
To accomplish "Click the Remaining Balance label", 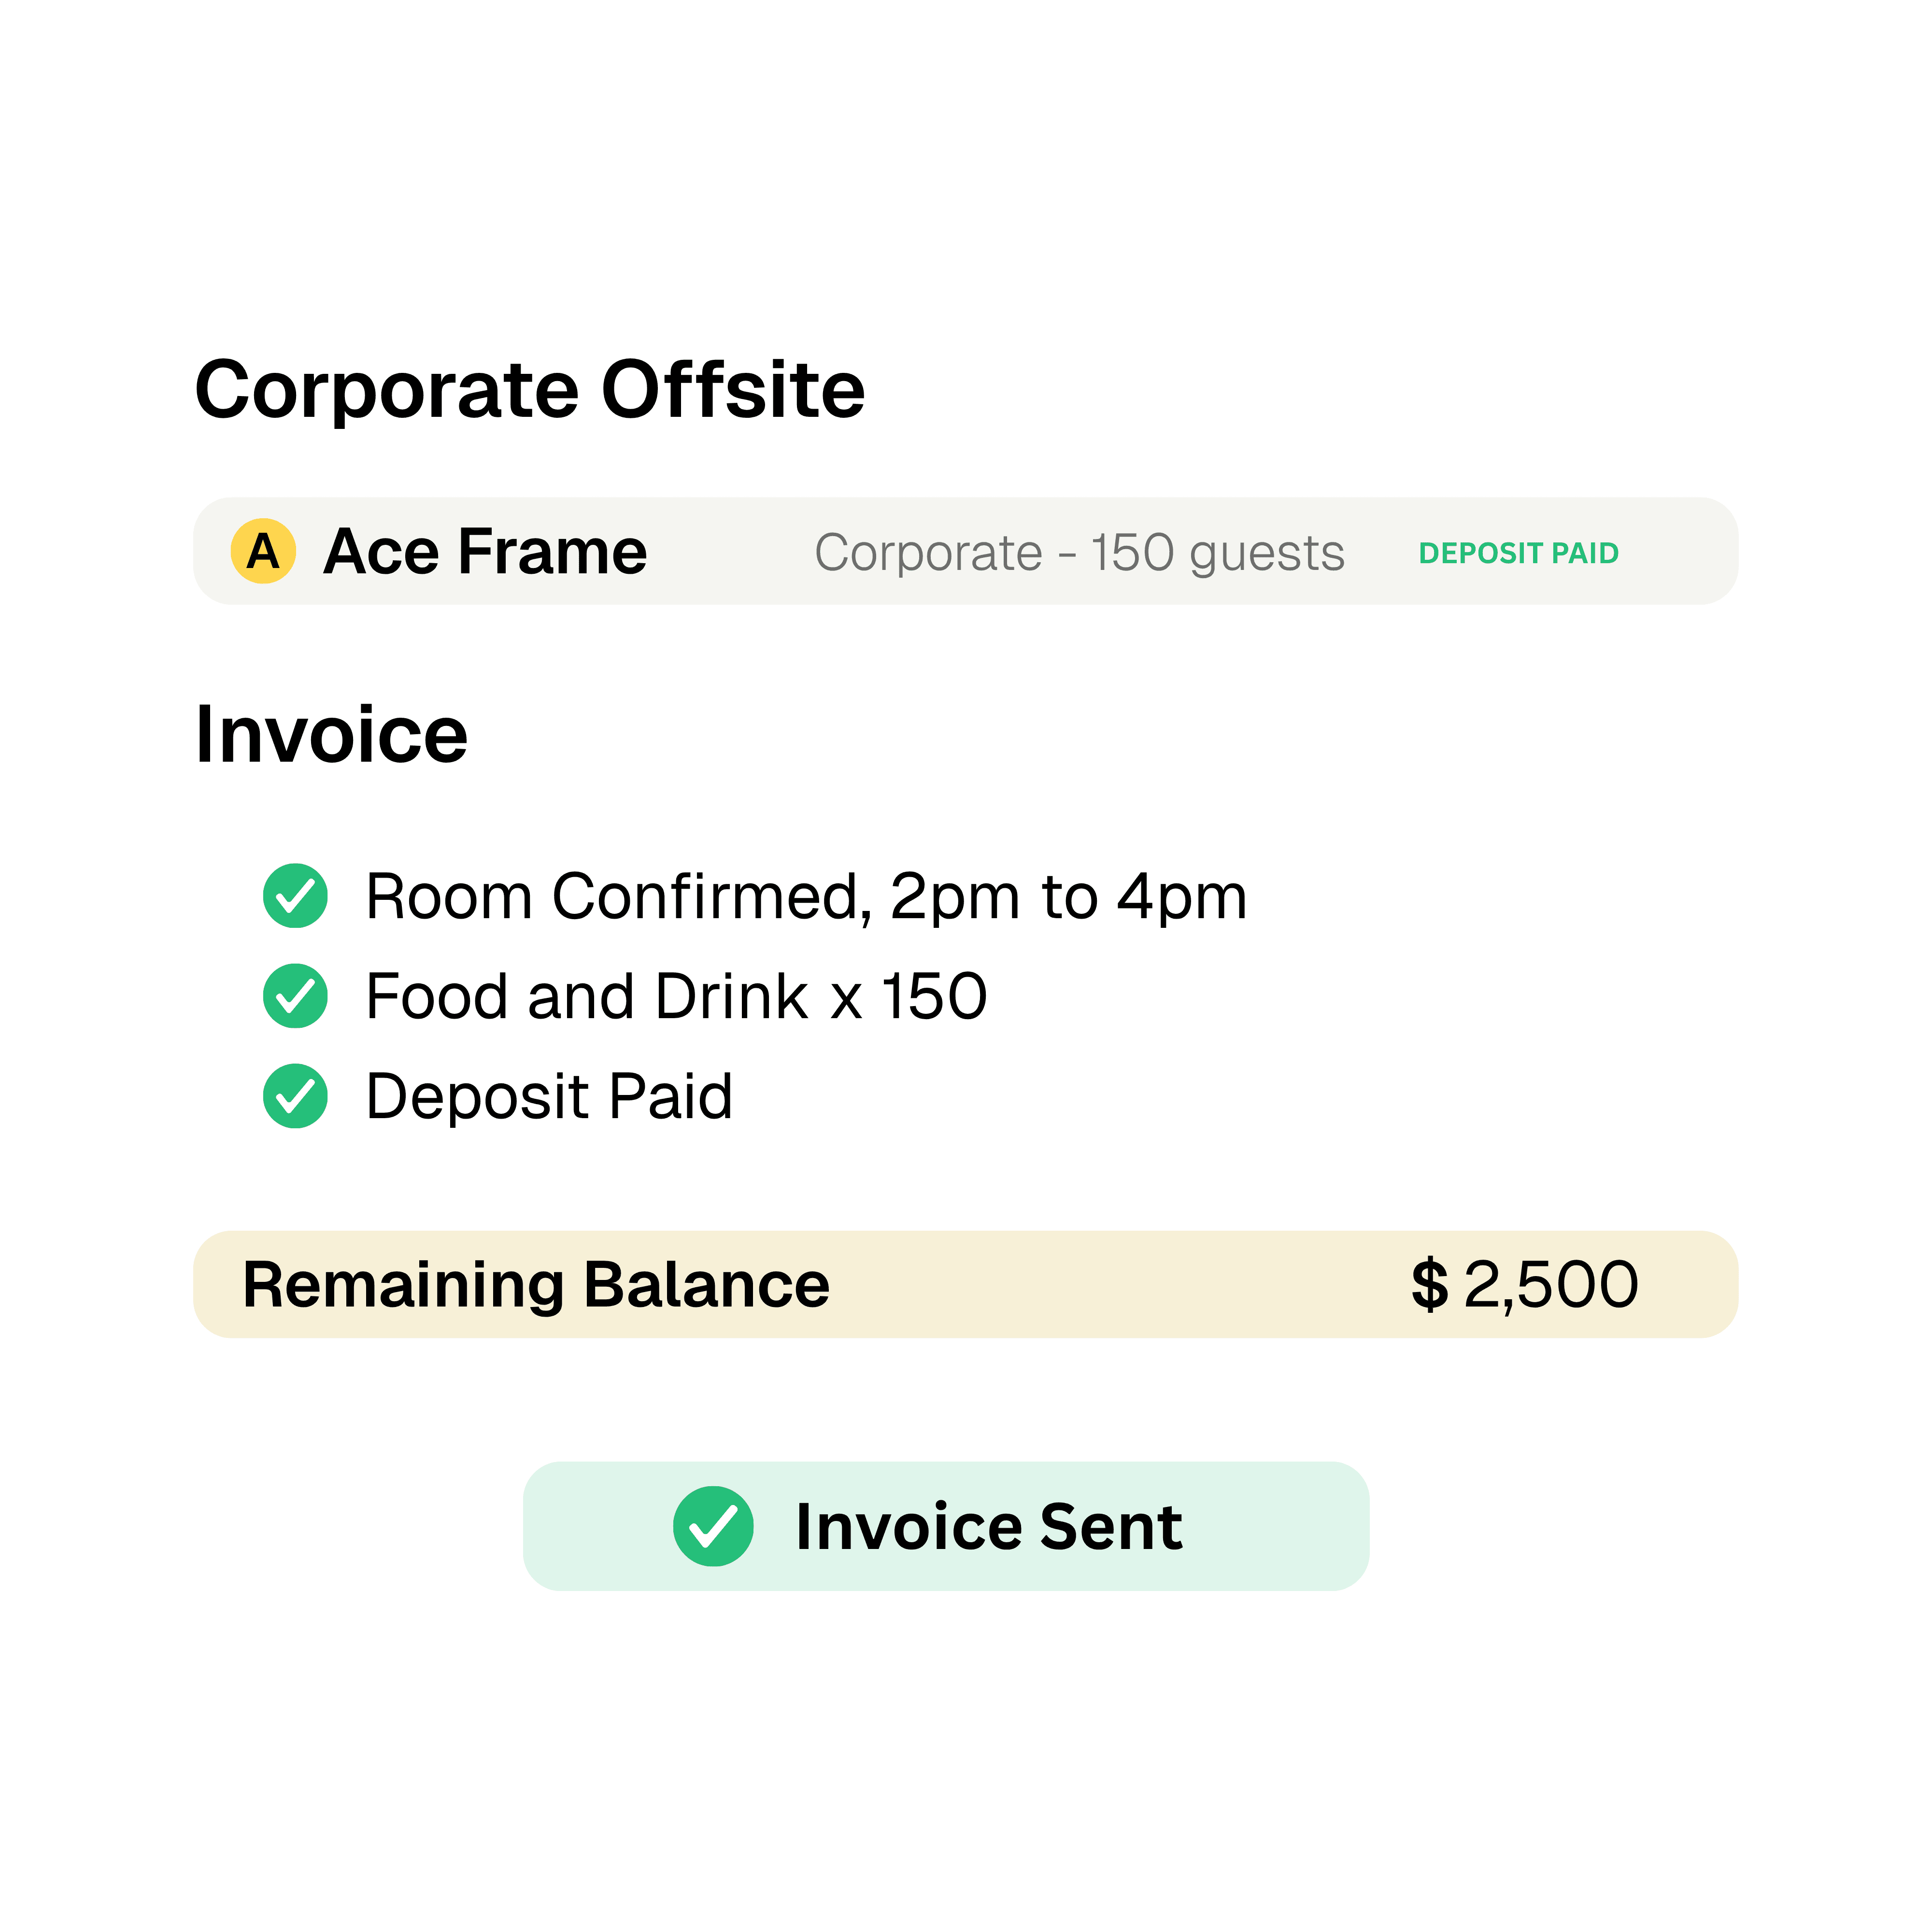I will [536, 1285].
